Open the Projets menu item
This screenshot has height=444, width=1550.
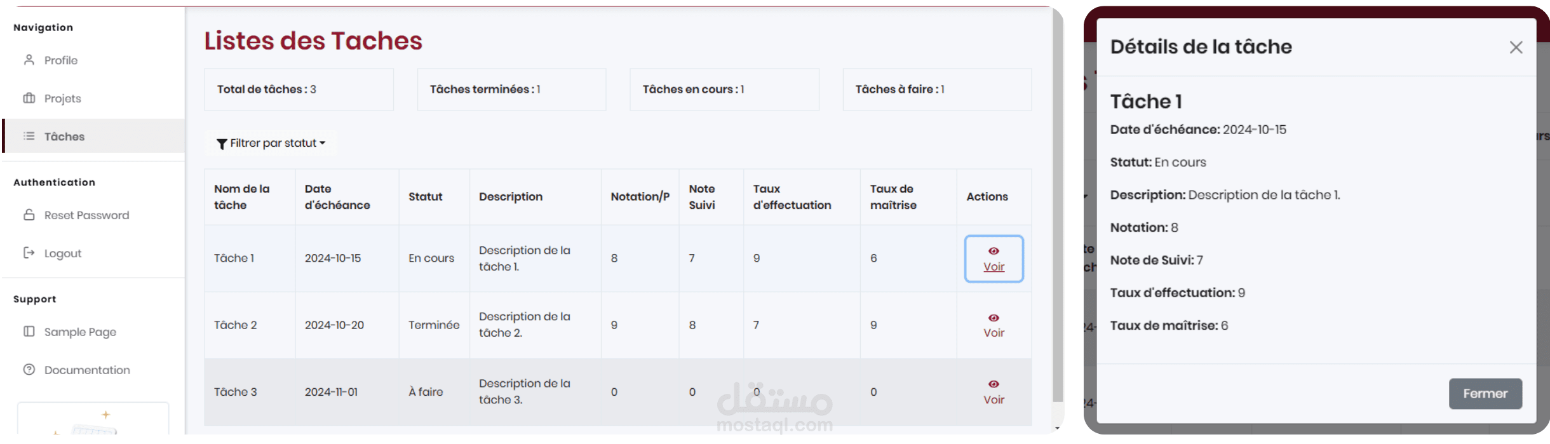coord(62,98)
